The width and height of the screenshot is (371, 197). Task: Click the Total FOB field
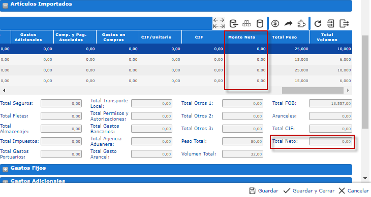[x=330, y=103]
